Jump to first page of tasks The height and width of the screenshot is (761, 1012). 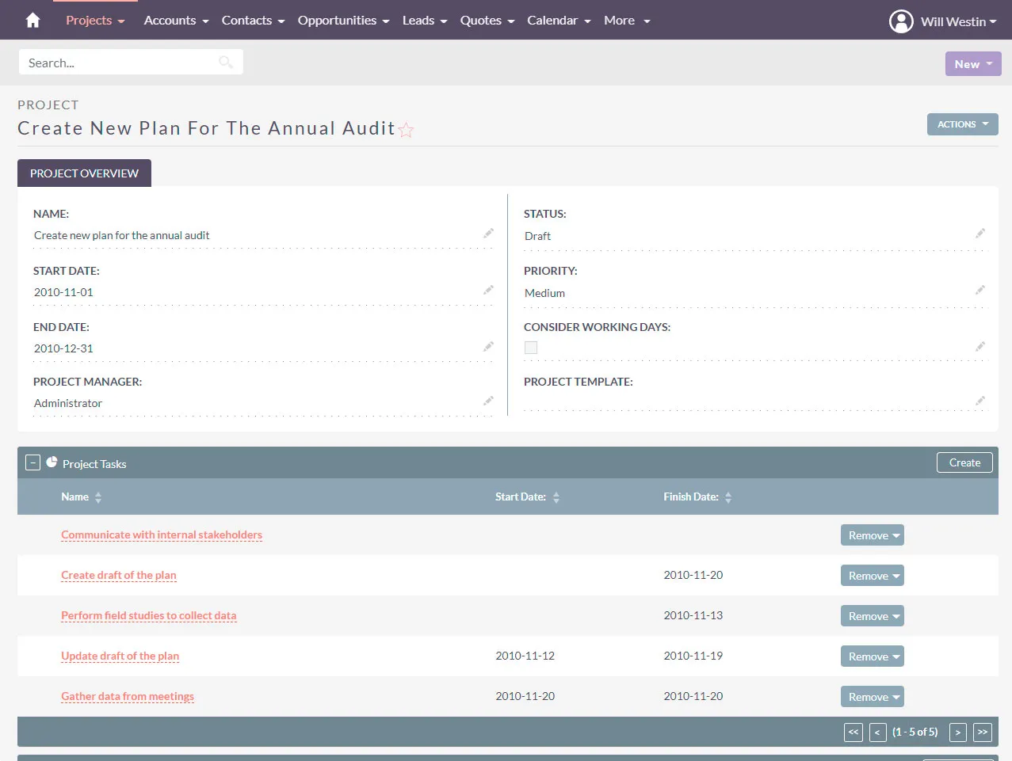854,732
